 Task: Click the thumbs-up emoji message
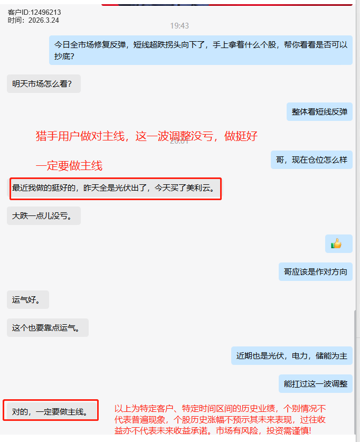338,243
